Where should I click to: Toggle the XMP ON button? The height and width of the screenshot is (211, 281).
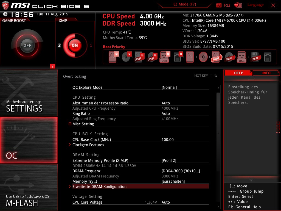[x=75, y=45]
